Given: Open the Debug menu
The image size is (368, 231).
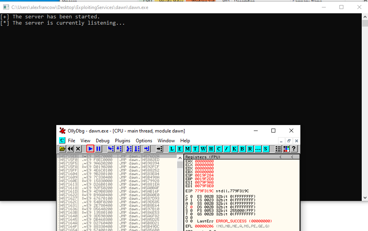Looking at the screenshot, I should point(102,141).
